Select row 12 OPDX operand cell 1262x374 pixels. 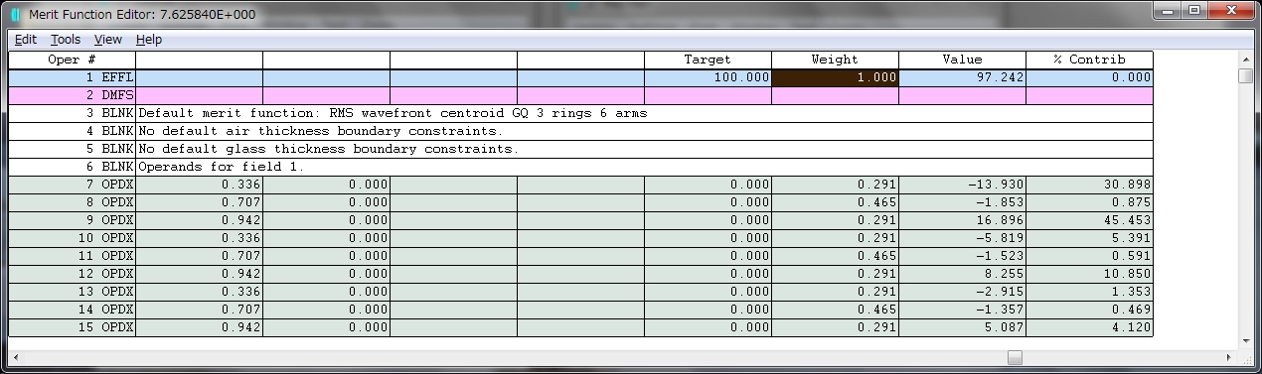pyautogui.click(x=72, y=274)
